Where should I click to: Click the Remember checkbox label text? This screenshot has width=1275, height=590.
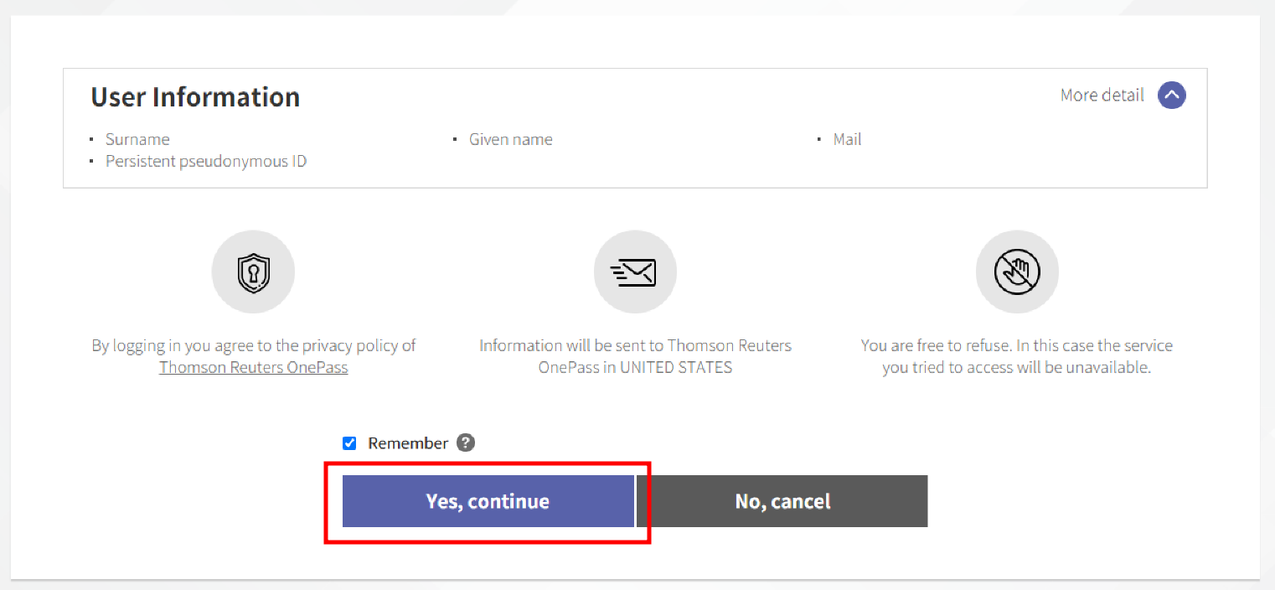click(x=408, y=443)
